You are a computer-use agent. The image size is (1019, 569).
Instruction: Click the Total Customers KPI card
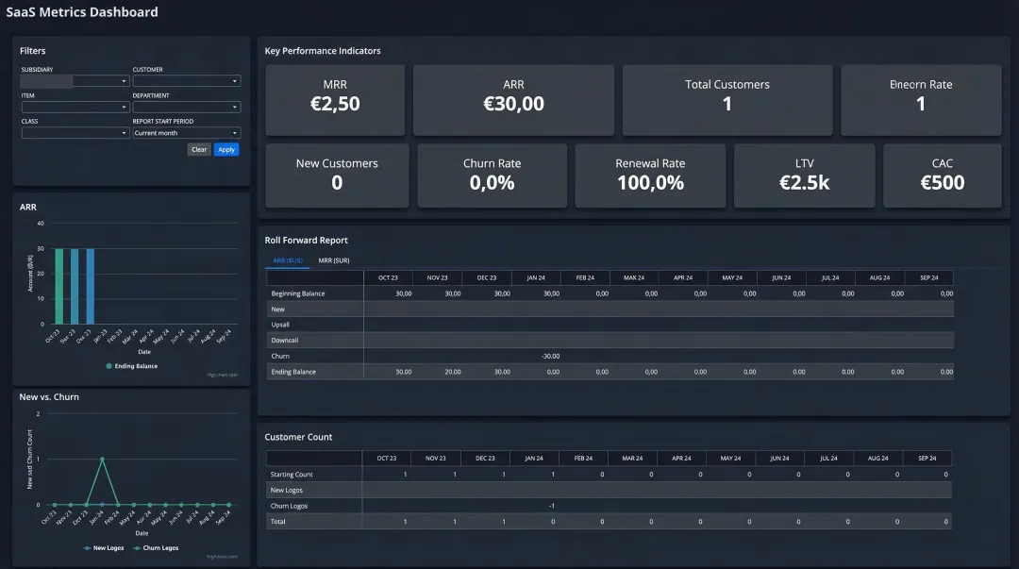727,100
